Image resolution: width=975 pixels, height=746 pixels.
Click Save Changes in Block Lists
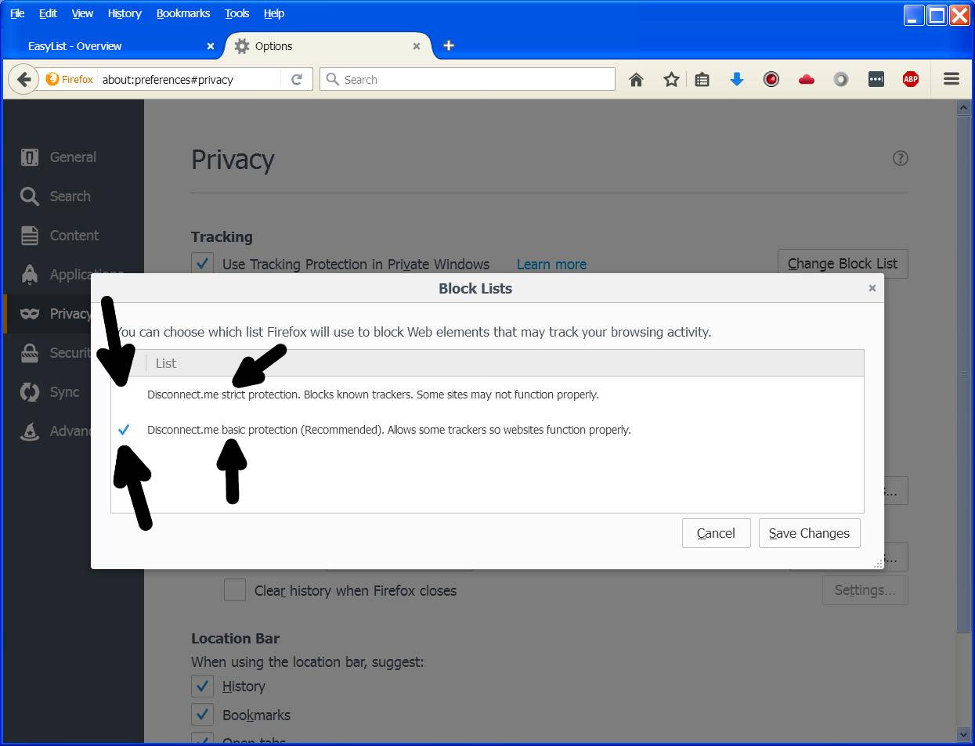point(809,533)
